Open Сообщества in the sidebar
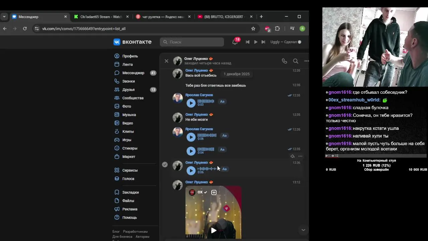 (133, 98)
